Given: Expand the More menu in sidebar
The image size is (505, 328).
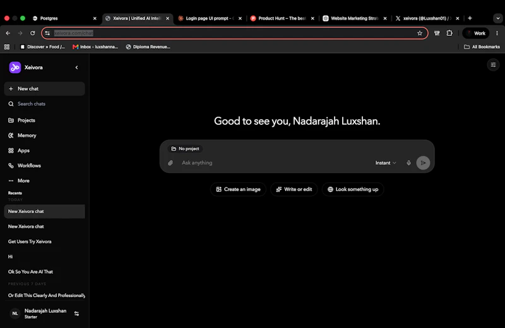Looking at the screenshot, I should coord(44,180).
